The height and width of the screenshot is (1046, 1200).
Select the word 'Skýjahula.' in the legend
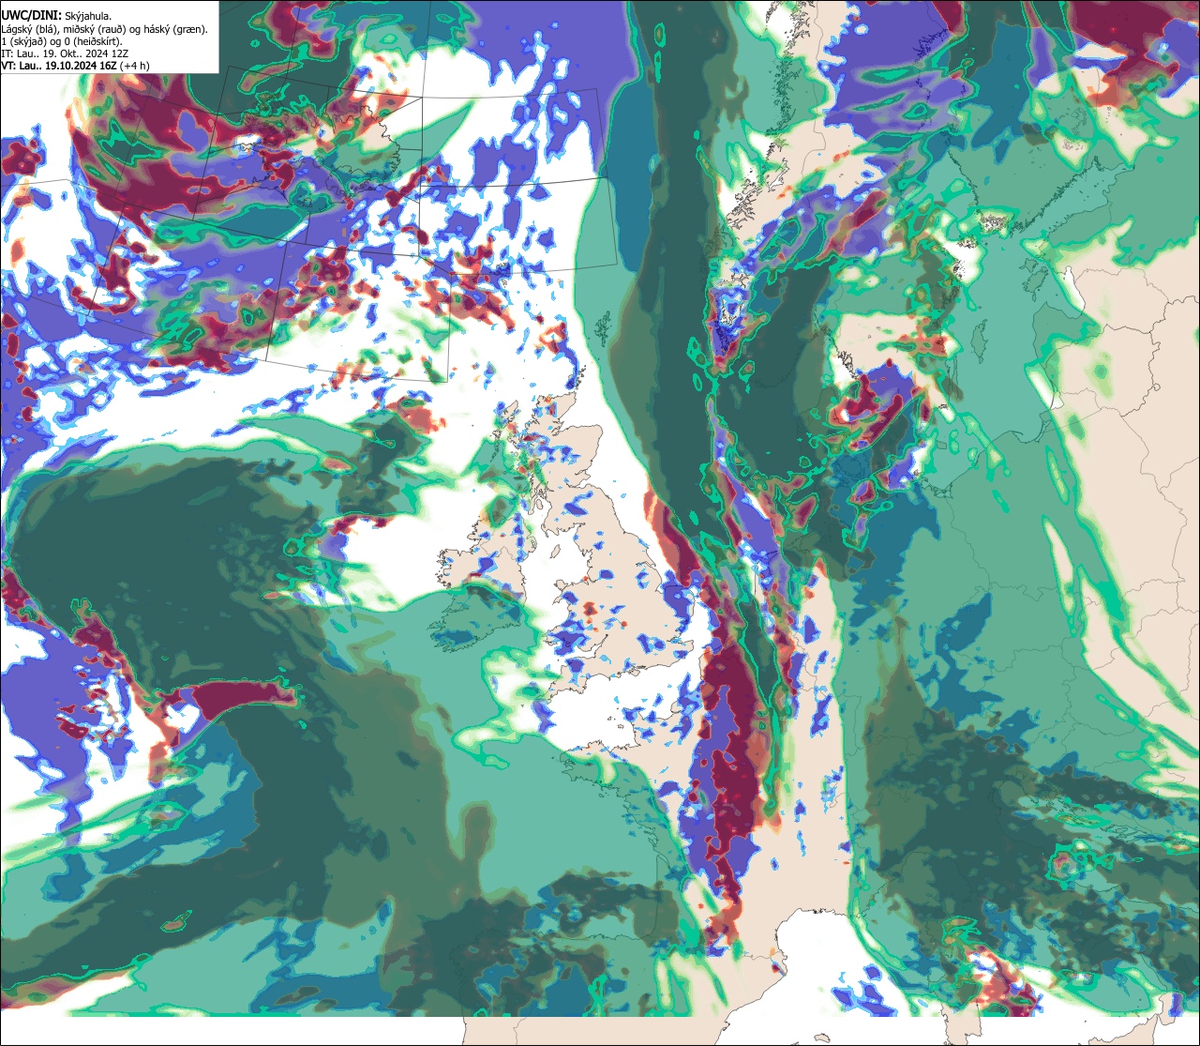(x=88, y=17)
